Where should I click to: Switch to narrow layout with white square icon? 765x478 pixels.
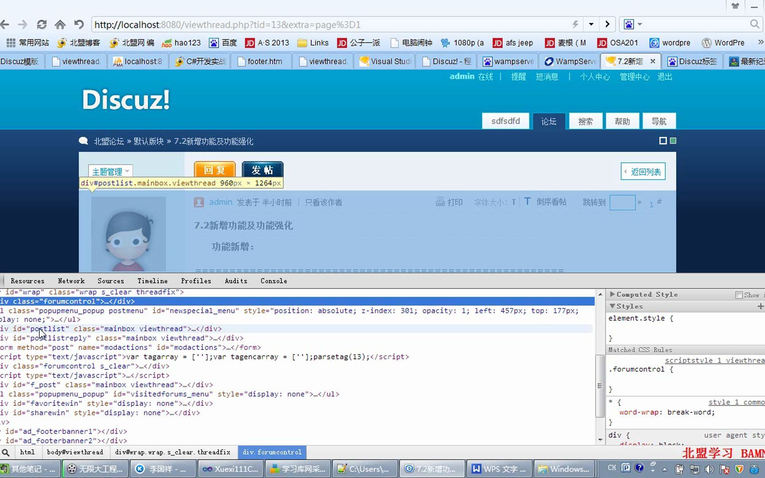tap(663, 141)
